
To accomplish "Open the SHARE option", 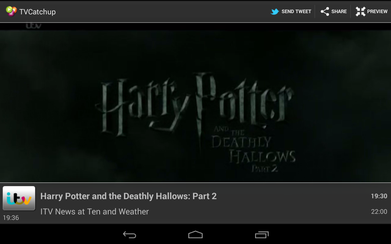I will pos(333,12).
